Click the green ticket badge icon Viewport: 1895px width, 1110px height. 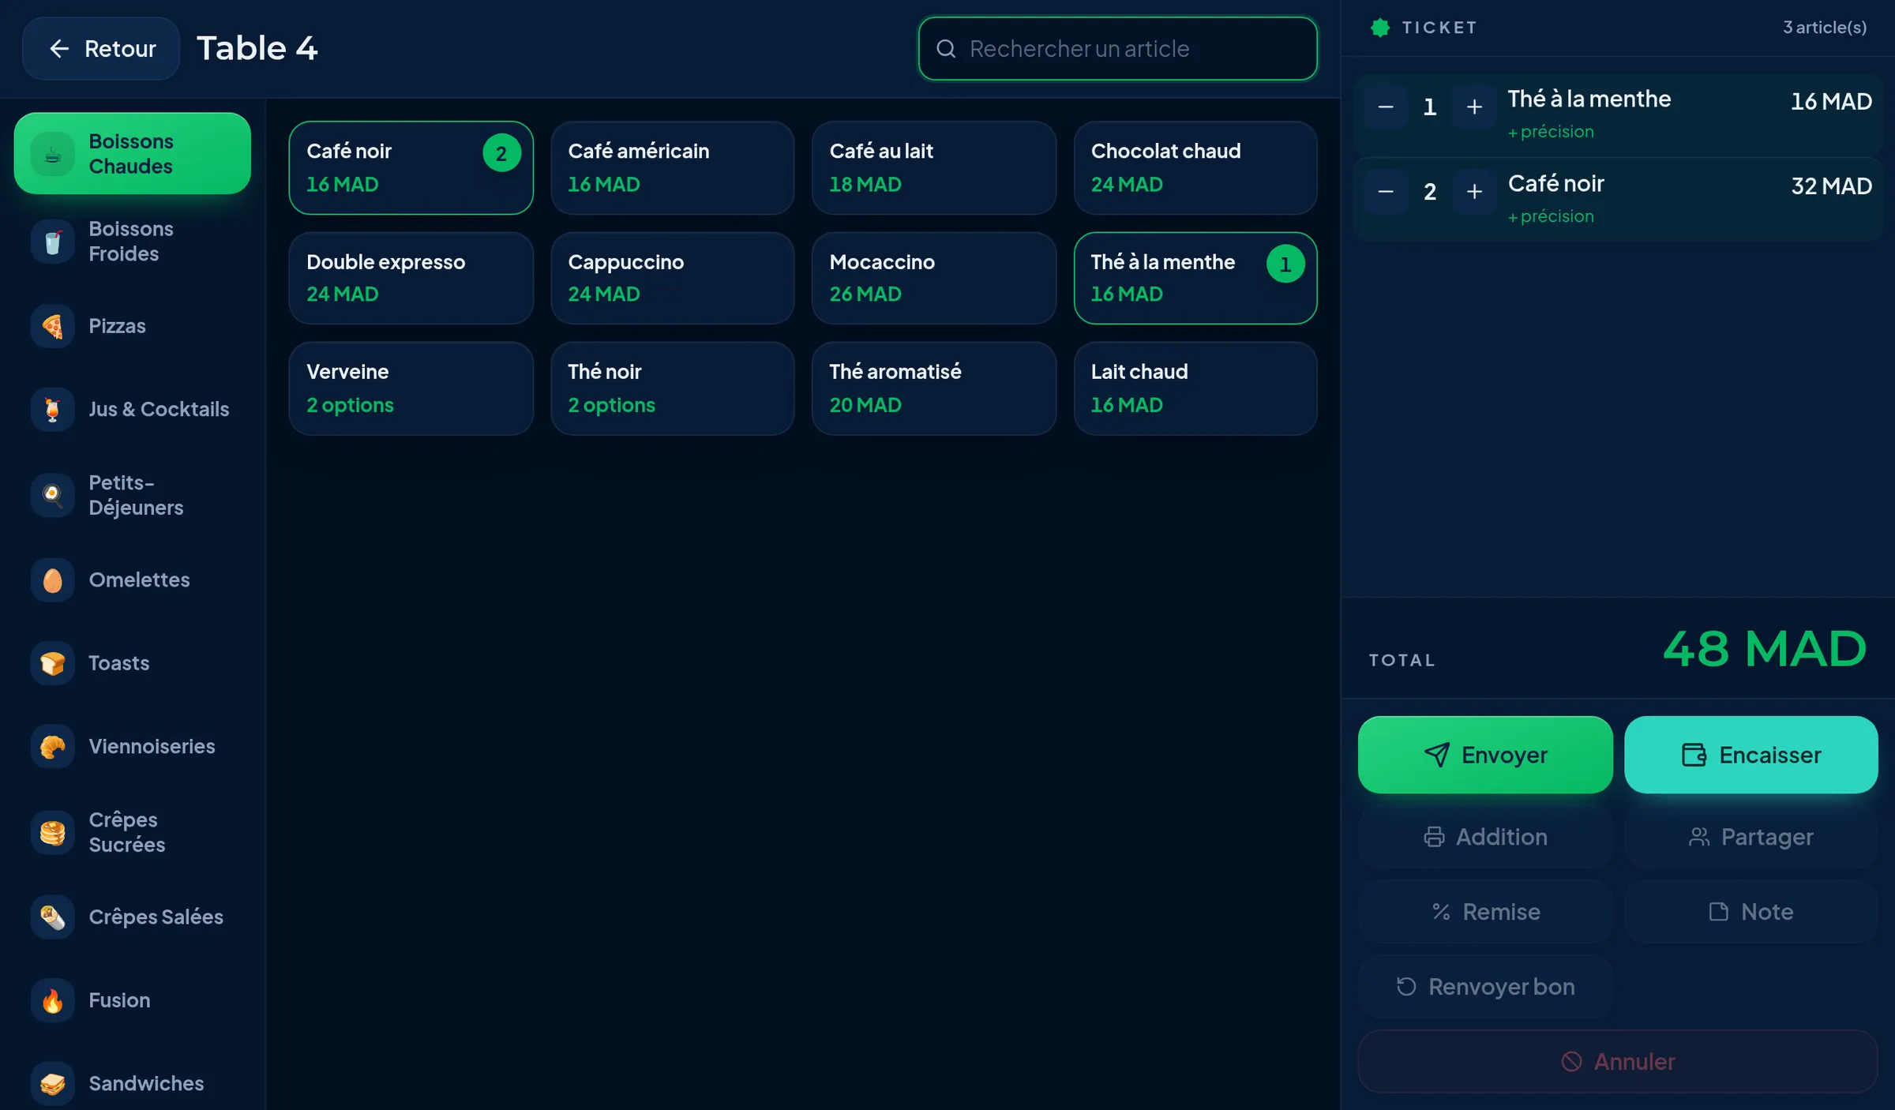click(1380, 28)
